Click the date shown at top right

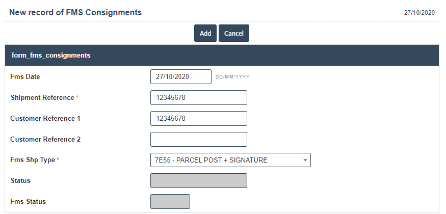419,13
